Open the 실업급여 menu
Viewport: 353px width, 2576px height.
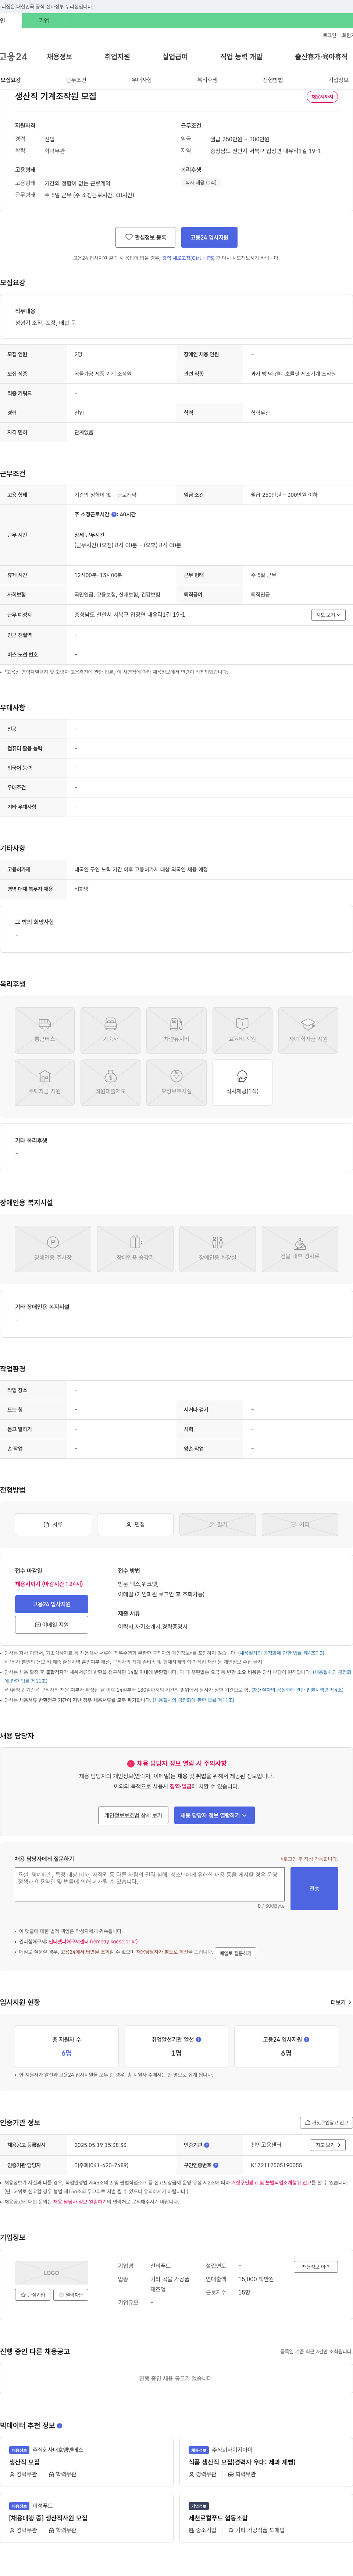[x=175, y=57]
